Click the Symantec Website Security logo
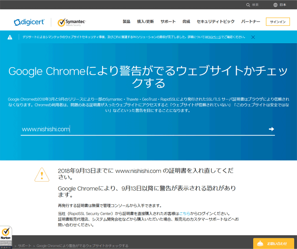The width and height of the screenshot is (297, 249). (x=72, y=23)
